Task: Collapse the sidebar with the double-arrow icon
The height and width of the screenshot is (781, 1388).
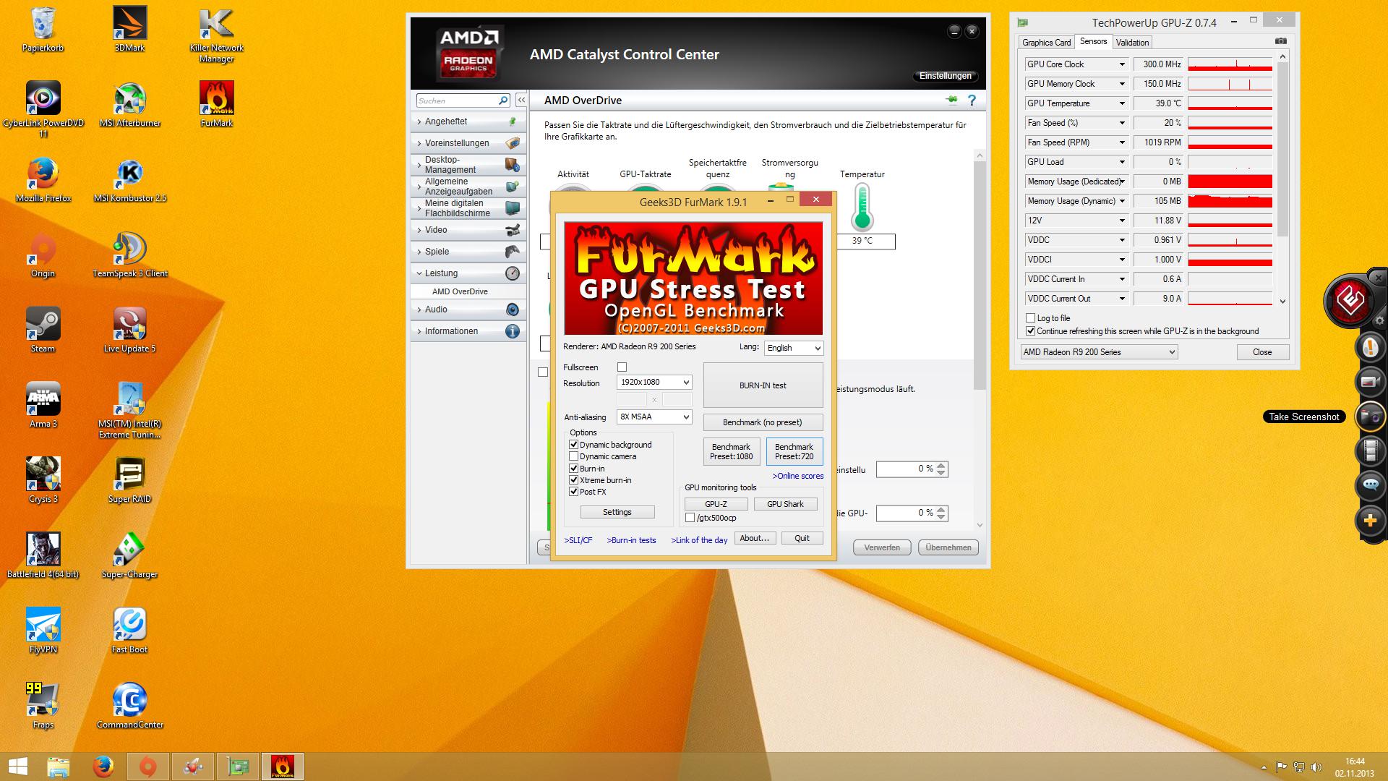Action: pyautogui.click(x=520, y=101)
